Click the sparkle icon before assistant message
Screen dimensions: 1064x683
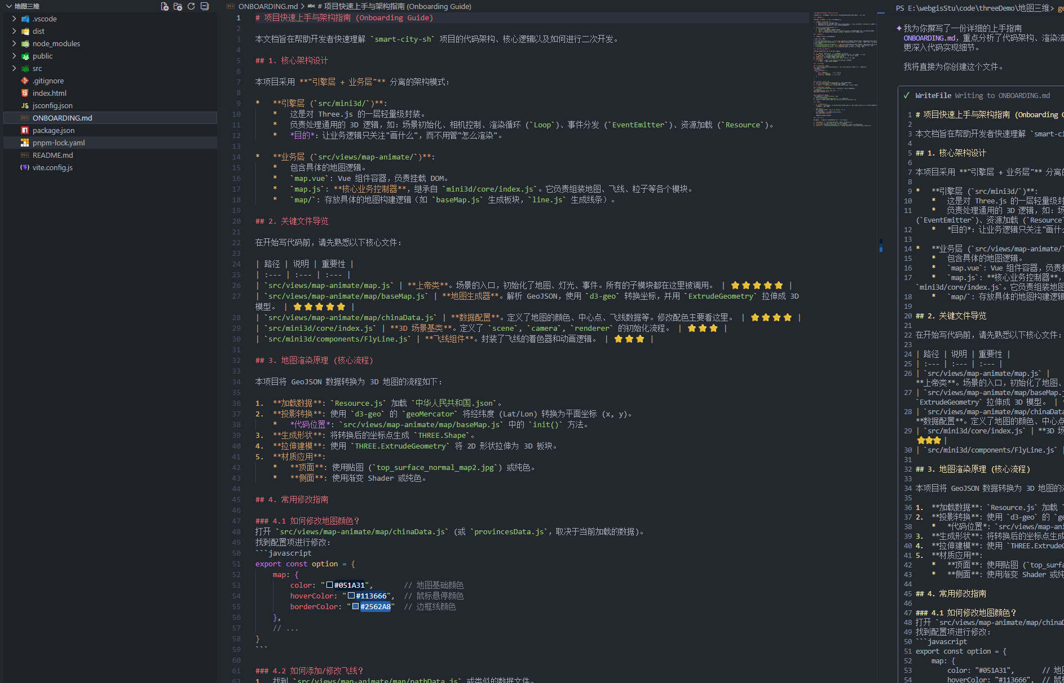point(899,28)
